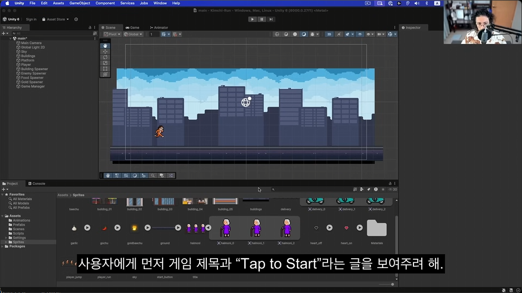This screenshot has height=293, width=522.
Task: Open the Asset Store dropdown
Action: pyautogui.click(x=55, y=19)
